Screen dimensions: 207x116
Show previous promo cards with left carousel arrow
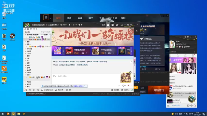pyautogui.click(x=63, y=51)
